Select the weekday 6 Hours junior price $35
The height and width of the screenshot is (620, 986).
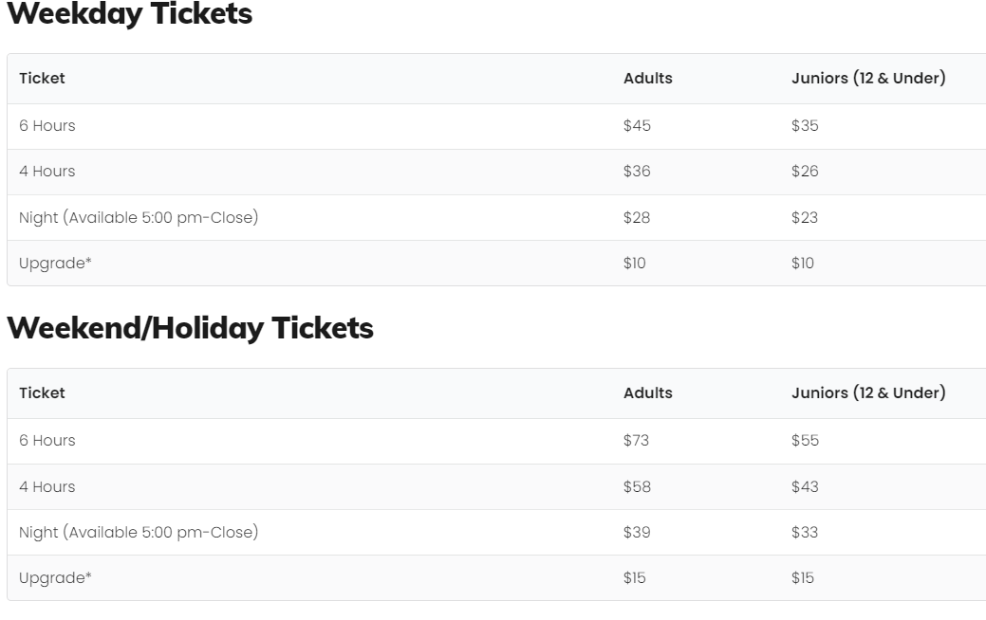(x=805, y=126)
